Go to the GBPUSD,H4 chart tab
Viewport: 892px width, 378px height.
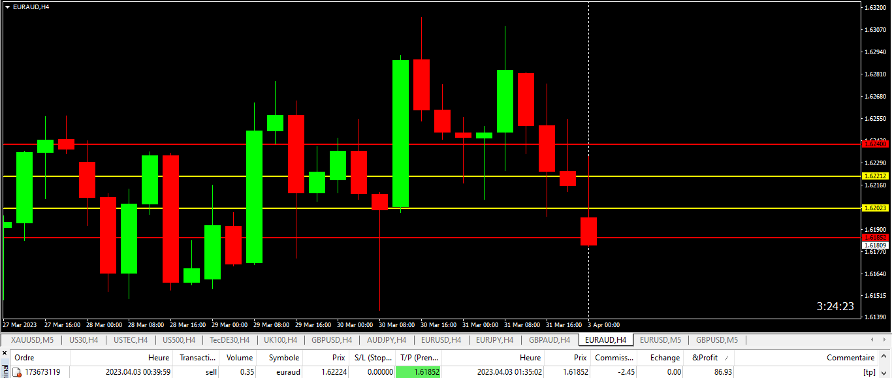pos(332,340)
